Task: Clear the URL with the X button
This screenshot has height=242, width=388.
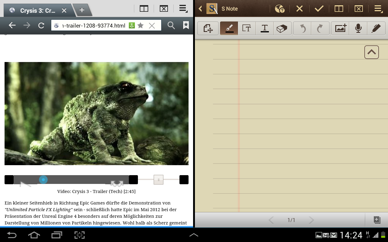Action: [x=152, y=26]
